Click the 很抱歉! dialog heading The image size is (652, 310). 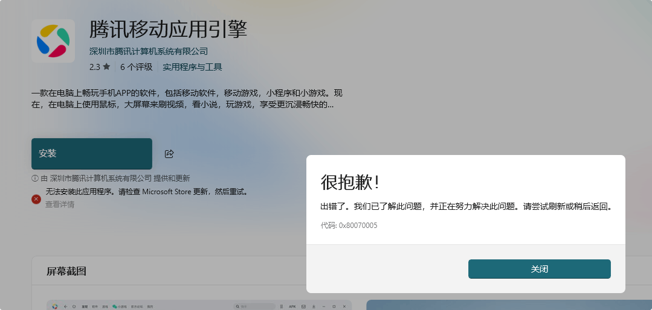coord(350,183)
